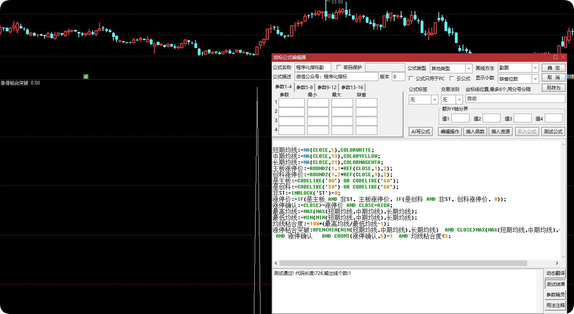The width and height of the screenshot is (574, 314).
Task: Click the 取消 button
Action: [554, 78]
